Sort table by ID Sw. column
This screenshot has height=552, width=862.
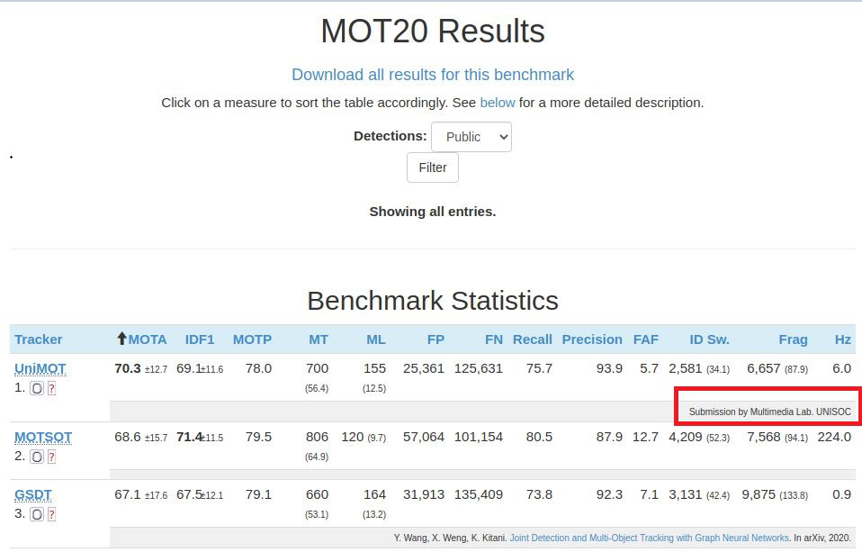(710, 339)
